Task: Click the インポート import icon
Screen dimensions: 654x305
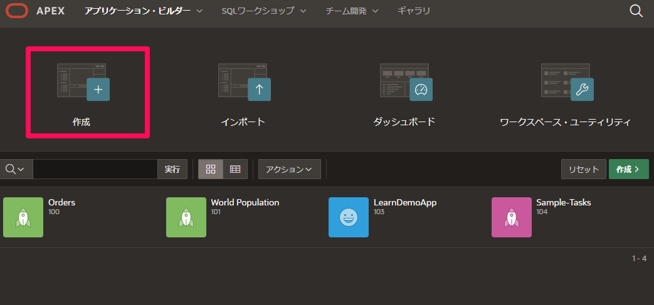Action: point(245,82)
